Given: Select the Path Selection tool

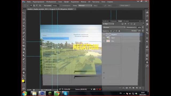Looking at the screenshot, I should tap(24, 66).
